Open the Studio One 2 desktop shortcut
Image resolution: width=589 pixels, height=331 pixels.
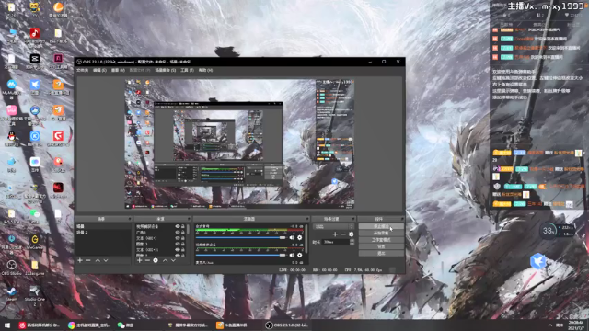(x=35, y=295)
